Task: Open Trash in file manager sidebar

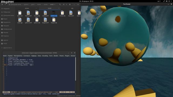Action: pyautogui.click(x=5, y=36)
